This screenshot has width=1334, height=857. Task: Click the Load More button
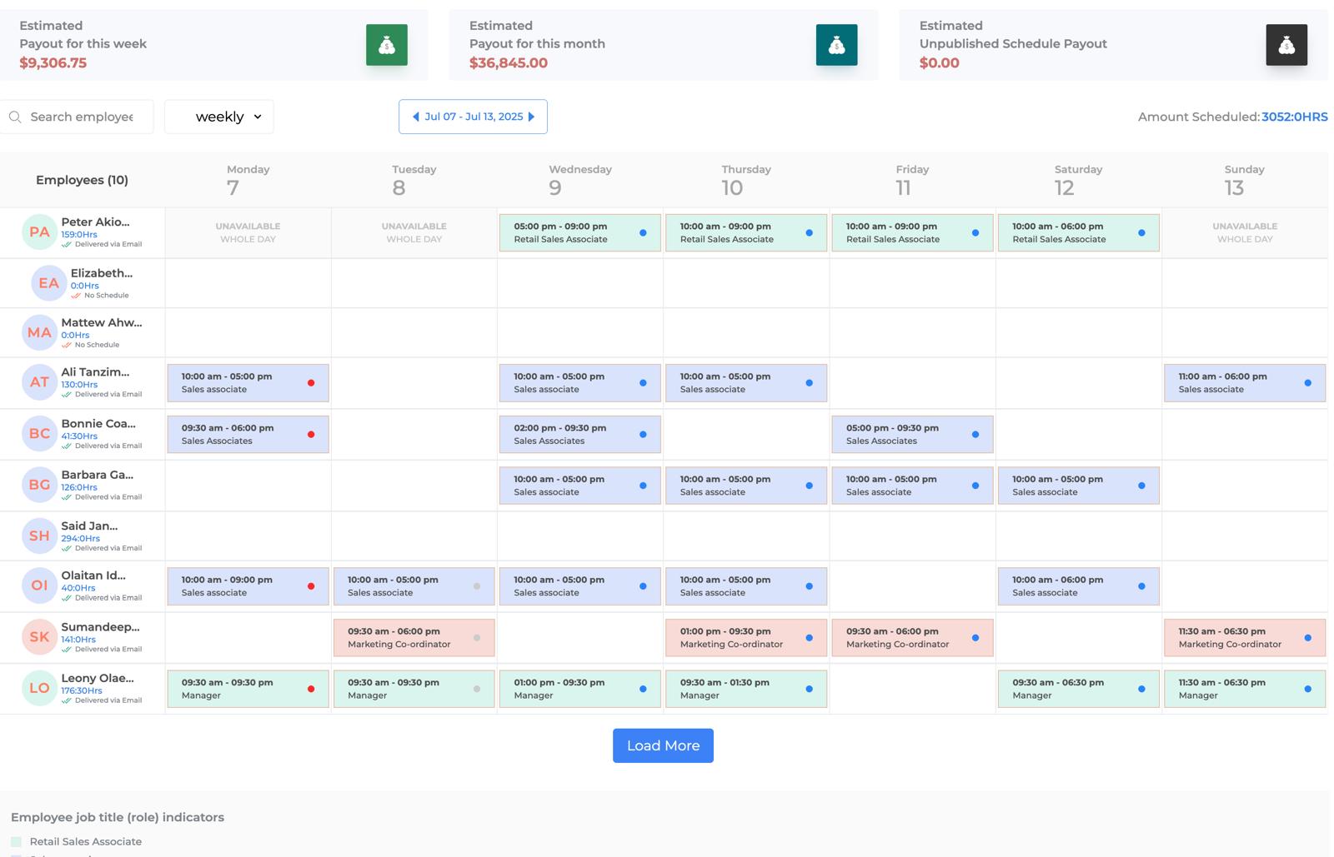pyautogui.click(x=662, y=745)
